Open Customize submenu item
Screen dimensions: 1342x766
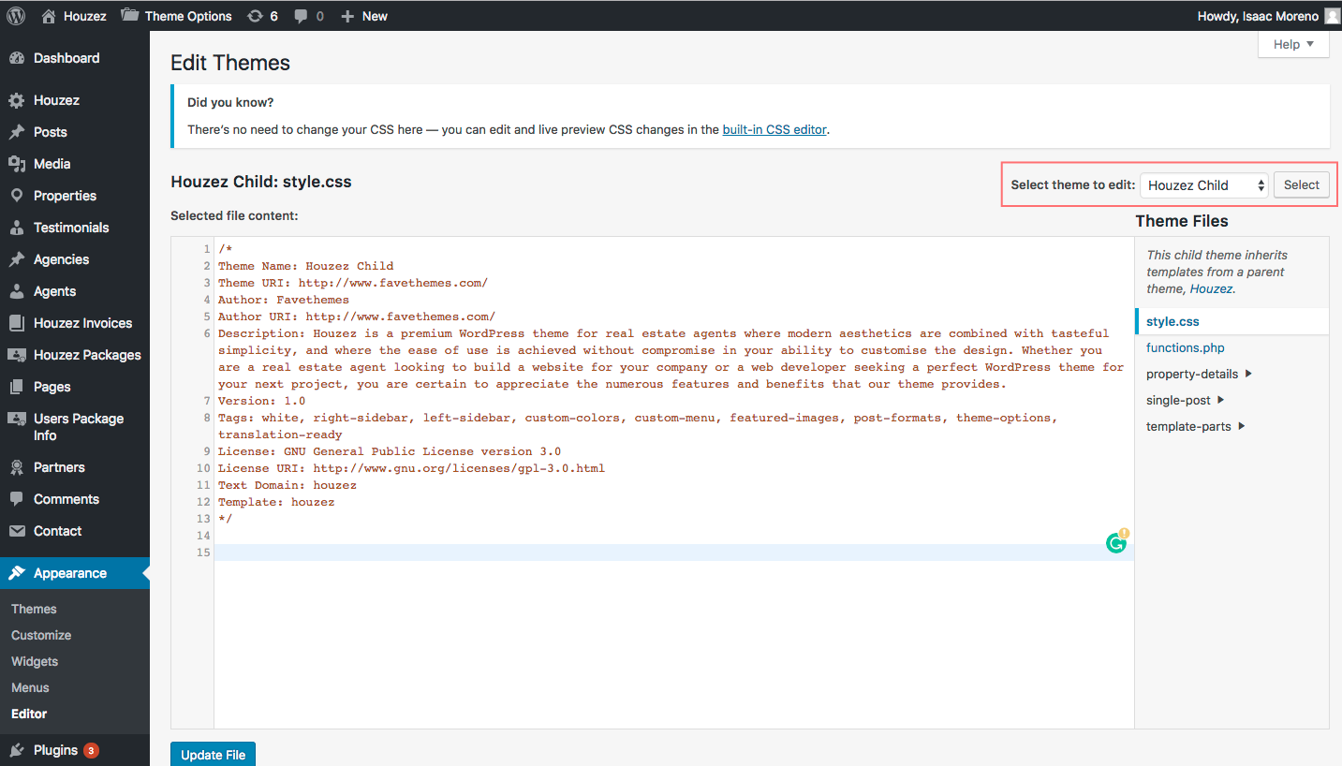click(x=41, y=635)
